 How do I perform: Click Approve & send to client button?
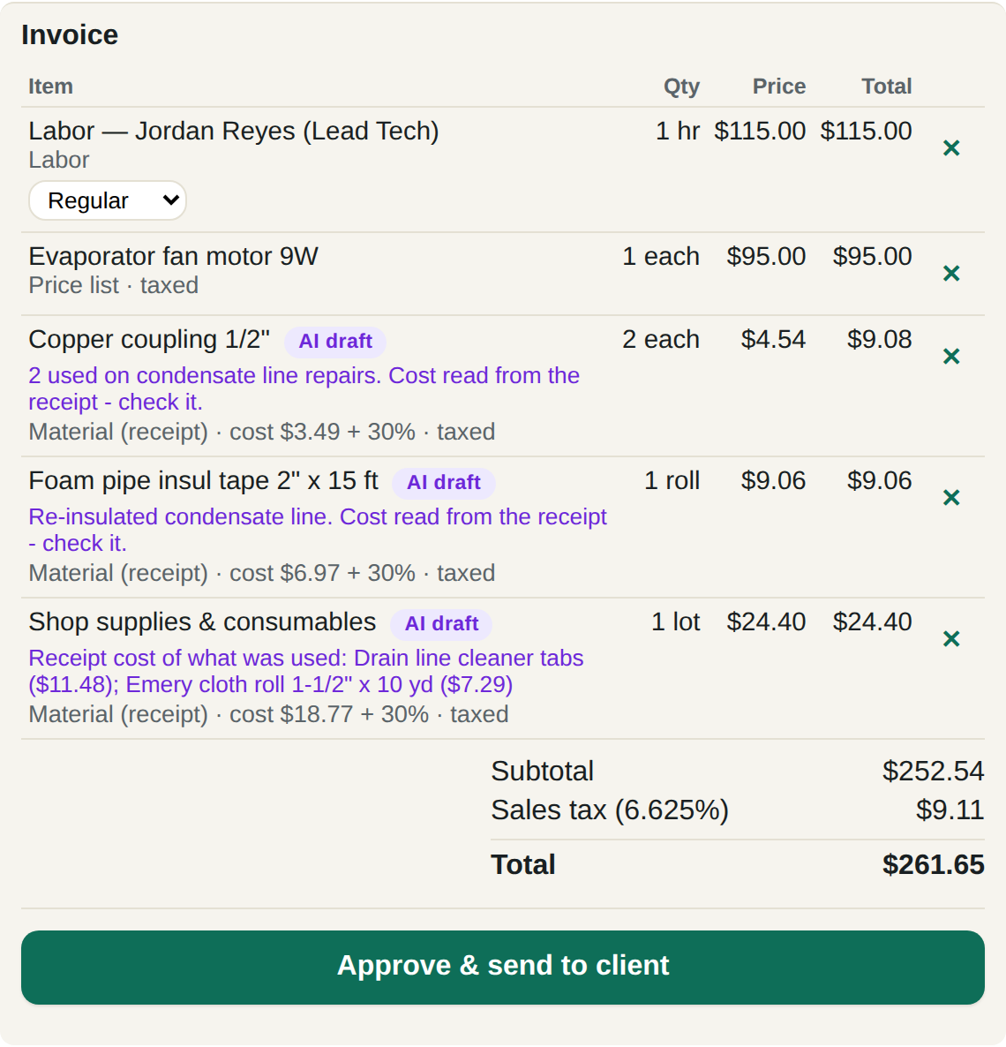[x=503, y=967]
